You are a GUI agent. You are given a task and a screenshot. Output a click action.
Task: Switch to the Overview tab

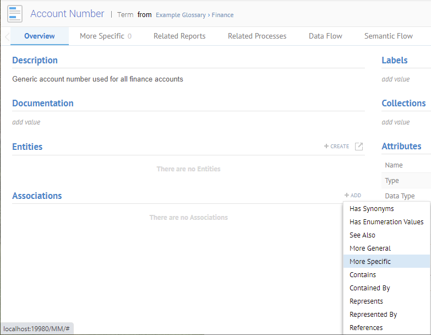point(40,36)
